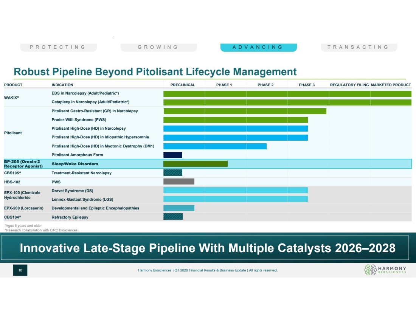Click the EPX-200 teal progress bar
The image size is (416, 321).
coord(179,208)
